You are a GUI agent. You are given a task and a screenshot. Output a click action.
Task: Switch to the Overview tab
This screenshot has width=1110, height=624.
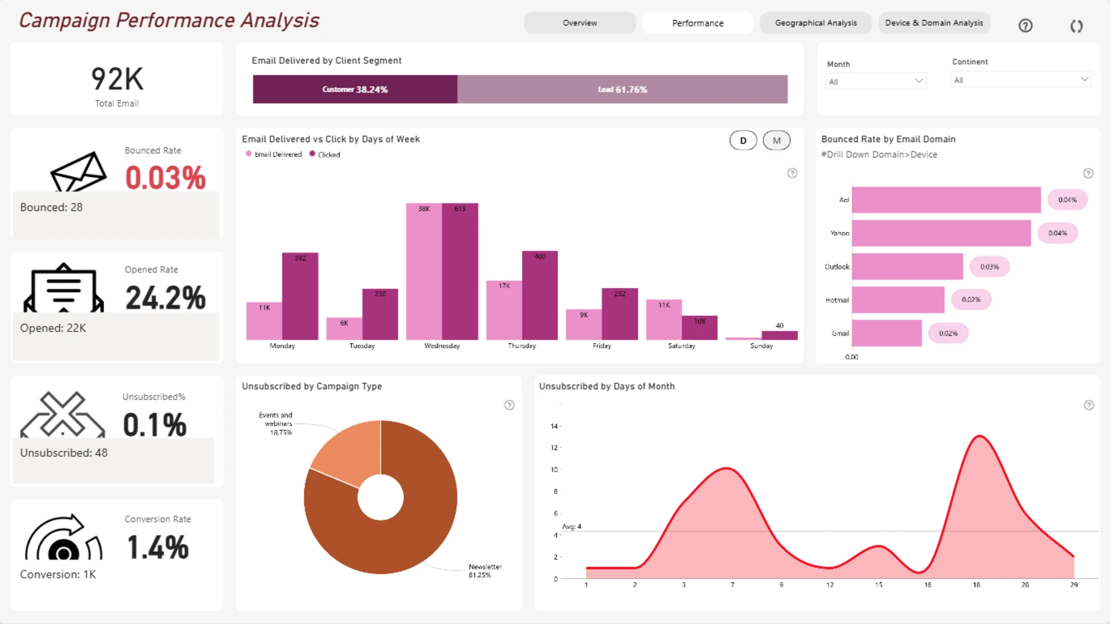point(579,23)
